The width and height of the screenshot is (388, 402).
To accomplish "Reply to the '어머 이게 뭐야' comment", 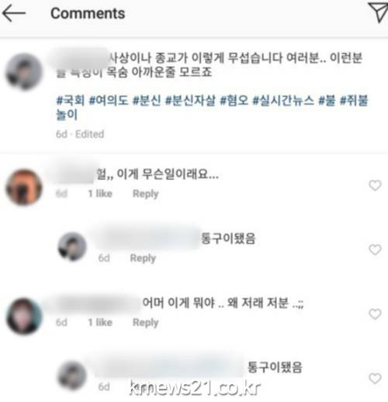I will click(x=145, y=323).
